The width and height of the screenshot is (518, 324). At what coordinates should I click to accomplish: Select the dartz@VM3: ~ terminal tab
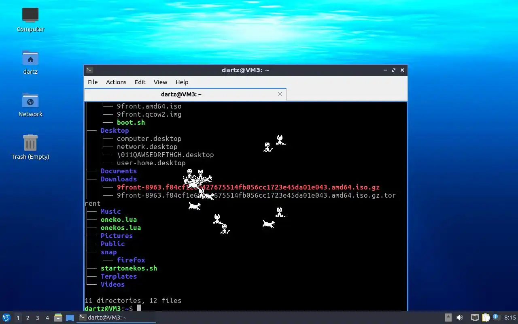[185, 94]
